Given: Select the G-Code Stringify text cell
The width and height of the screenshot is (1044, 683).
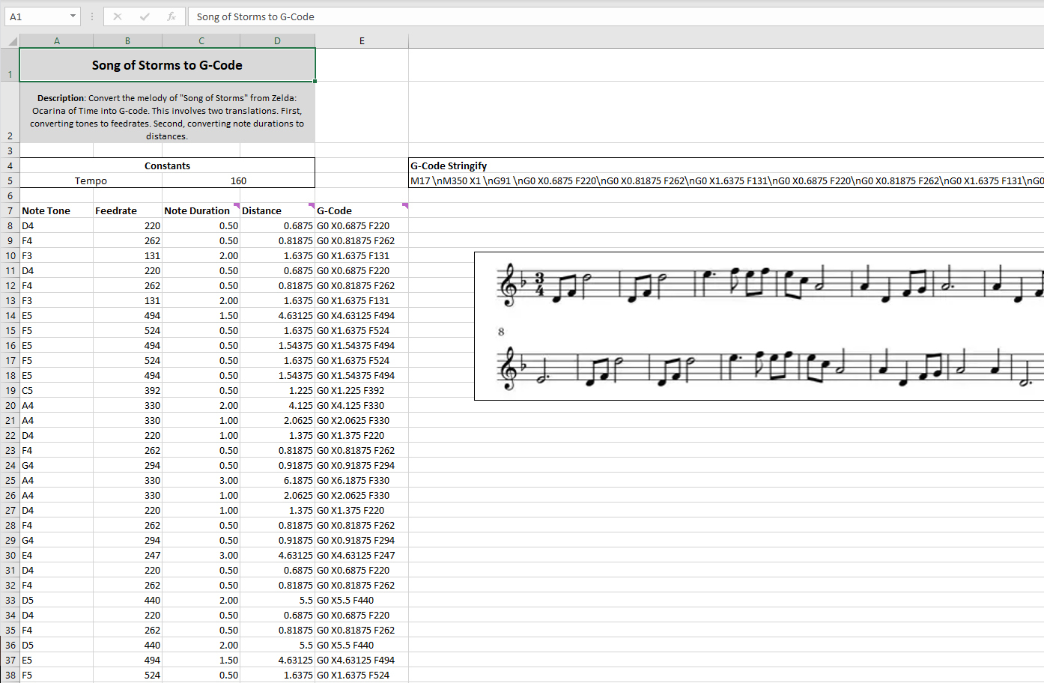Looking at the screenshot, I should (524, 180).
